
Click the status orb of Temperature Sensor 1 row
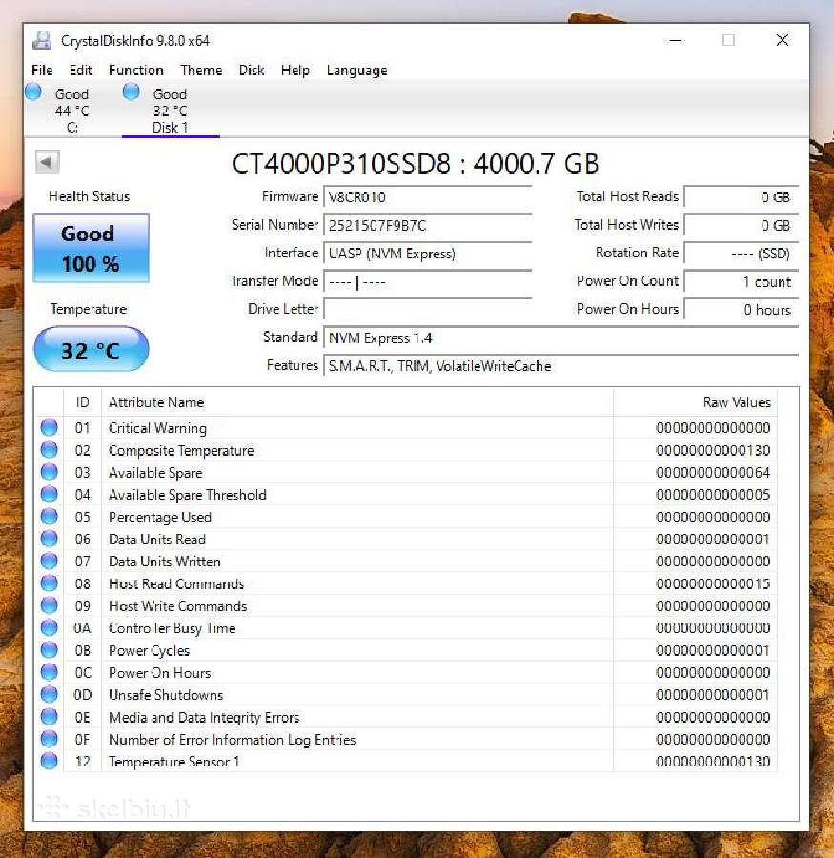click(50, 761)
